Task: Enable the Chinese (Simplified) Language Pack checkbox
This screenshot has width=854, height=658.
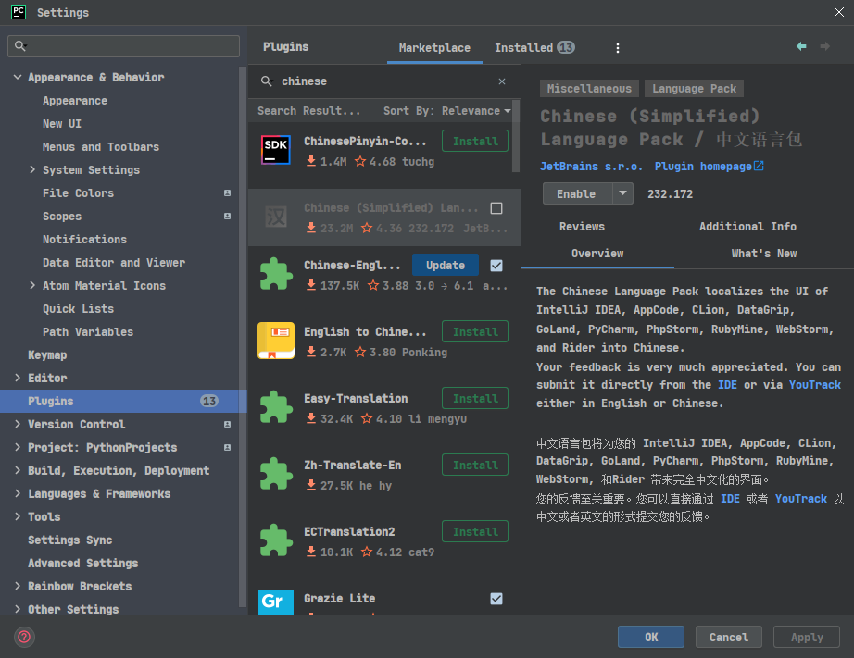Action: (496, 208)
